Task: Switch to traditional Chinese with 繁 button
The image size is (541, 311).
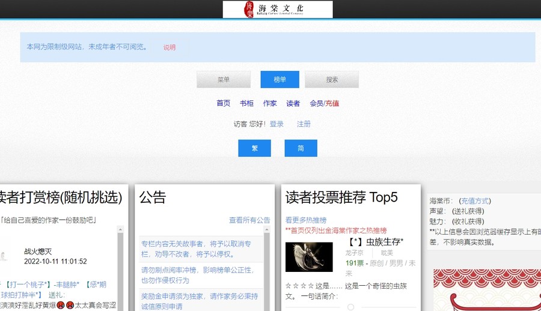Action: (x=254, y=148)
